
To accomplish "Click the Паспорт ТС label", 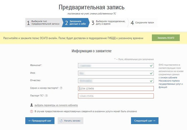I will 37,96.
